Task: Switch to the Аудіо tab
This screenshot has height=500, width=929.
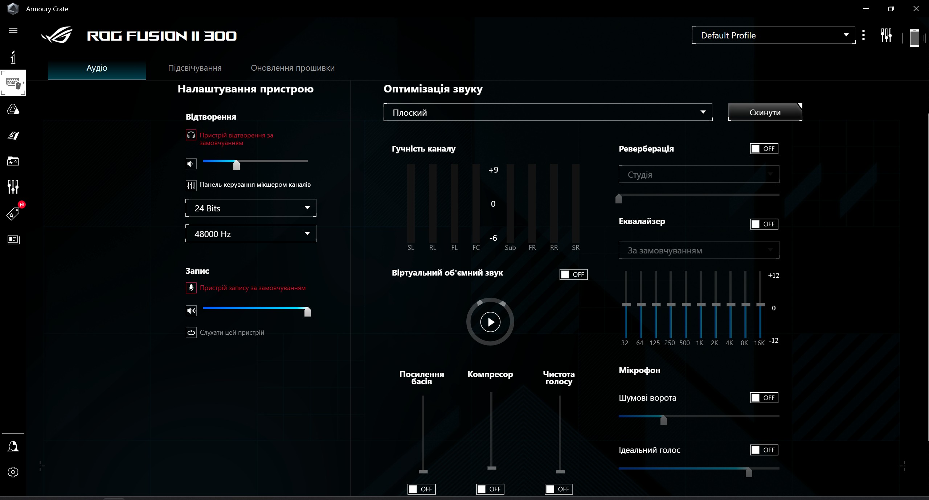Action: pyautogui.click(x=97, y=68)
